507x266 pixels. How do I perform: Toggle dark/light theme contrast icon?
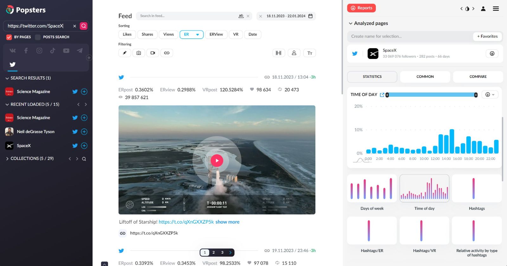(467, 9)
